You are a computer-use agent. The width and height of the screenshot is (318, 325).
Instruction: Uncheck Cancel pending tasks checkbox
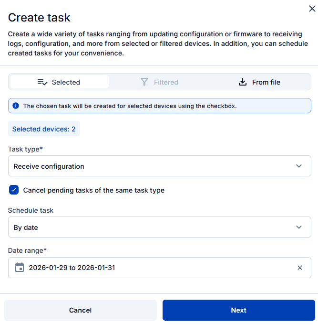click(x=14, y=190)
